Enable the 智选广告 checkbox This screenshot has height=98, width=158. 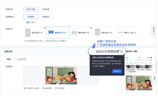[24, 22]
